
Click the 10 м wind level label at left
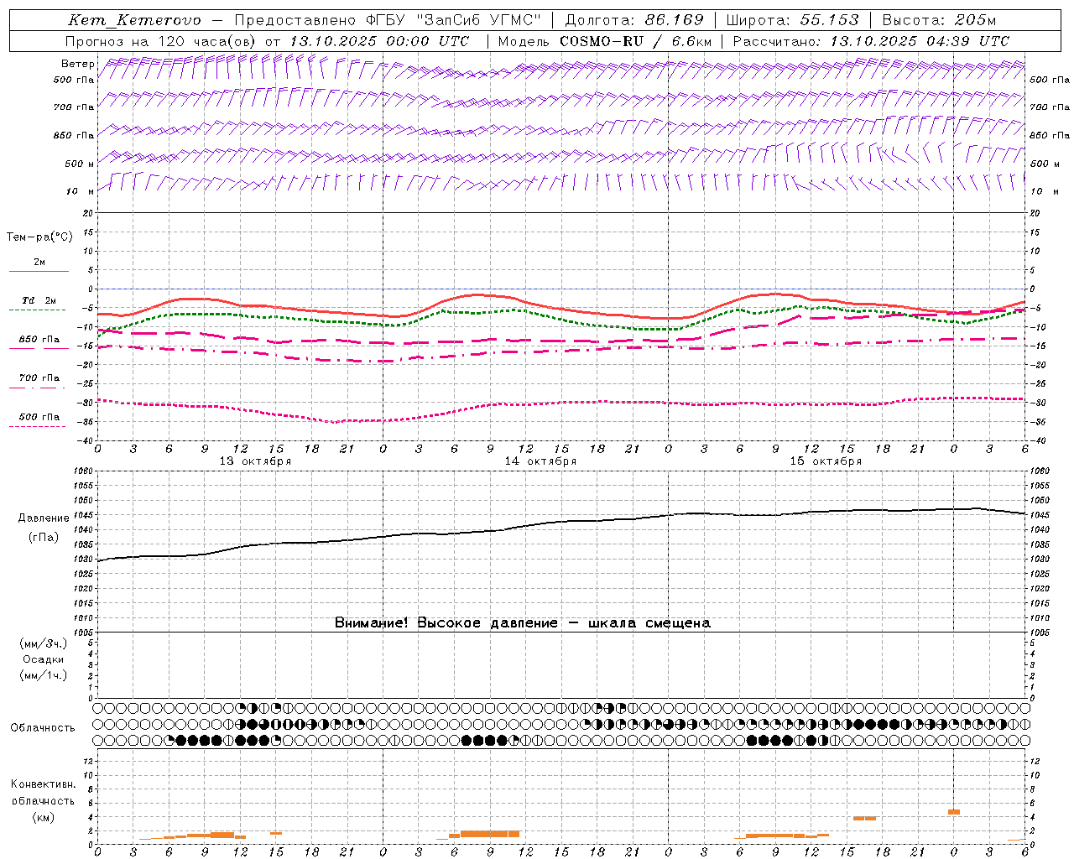point(80,191)
